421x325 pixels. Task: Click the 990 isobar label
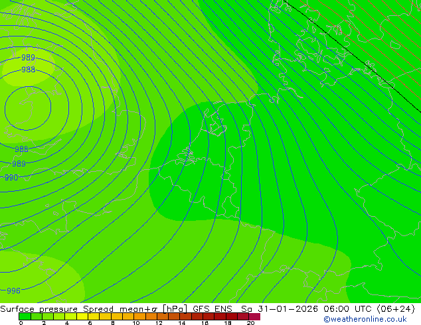pos(11,178)
